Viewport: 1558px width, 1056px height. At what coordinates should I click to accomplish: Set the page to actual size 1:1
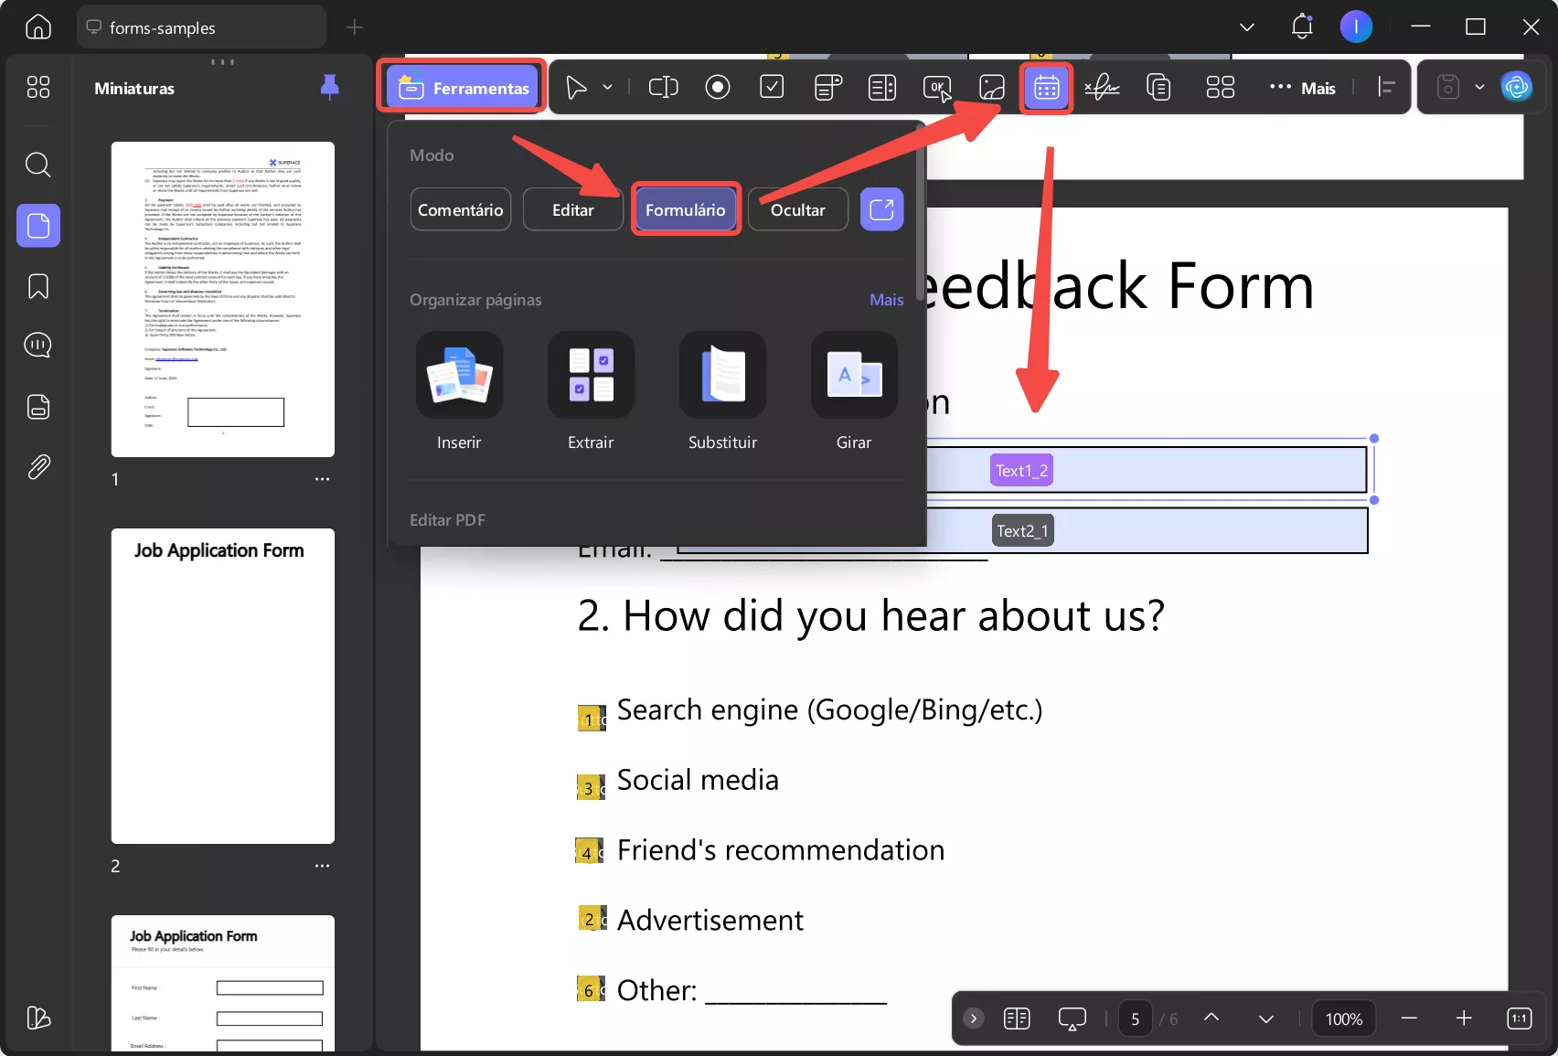pyautogui.click(x=1519, y=1019)
